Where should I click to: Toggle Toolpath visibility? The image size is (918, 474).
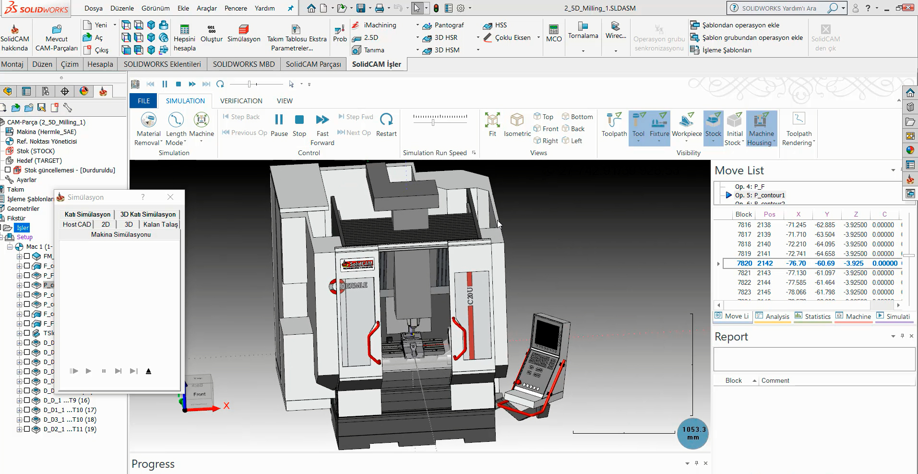coord(614,125)
